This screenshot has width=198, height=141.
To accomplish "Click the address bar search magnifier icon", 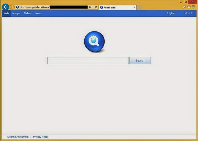I will click(90, 7).
